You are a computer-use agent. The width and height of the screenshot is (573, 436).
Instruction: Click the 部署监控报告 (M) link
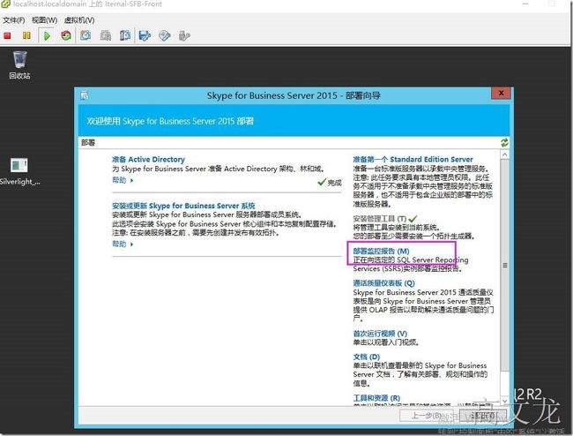click(x=381, y=252)
